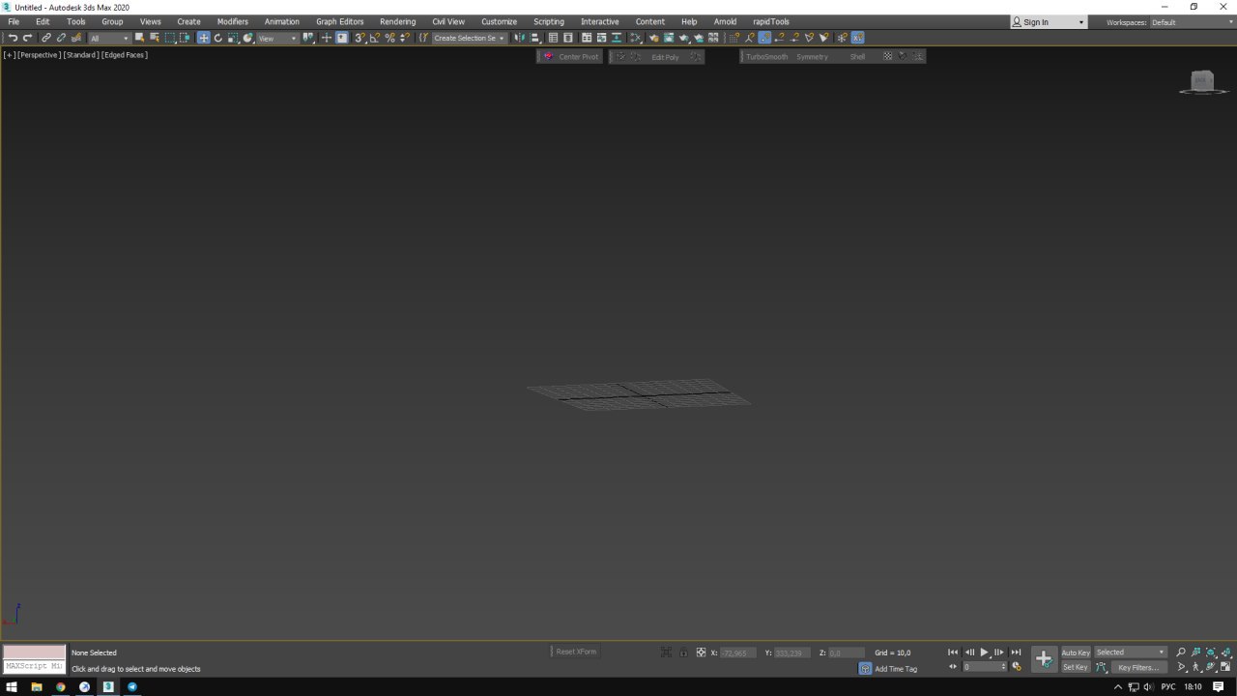Open the Scripting menu
This screenshot has height=696, width=1237.
click(x=549, y=21)
